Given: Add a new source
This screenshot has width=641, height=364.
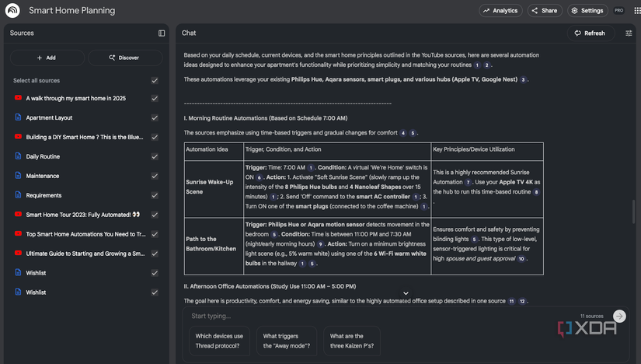Looking at the screenshot, I should pyautogui.click(x=47, y=58).
